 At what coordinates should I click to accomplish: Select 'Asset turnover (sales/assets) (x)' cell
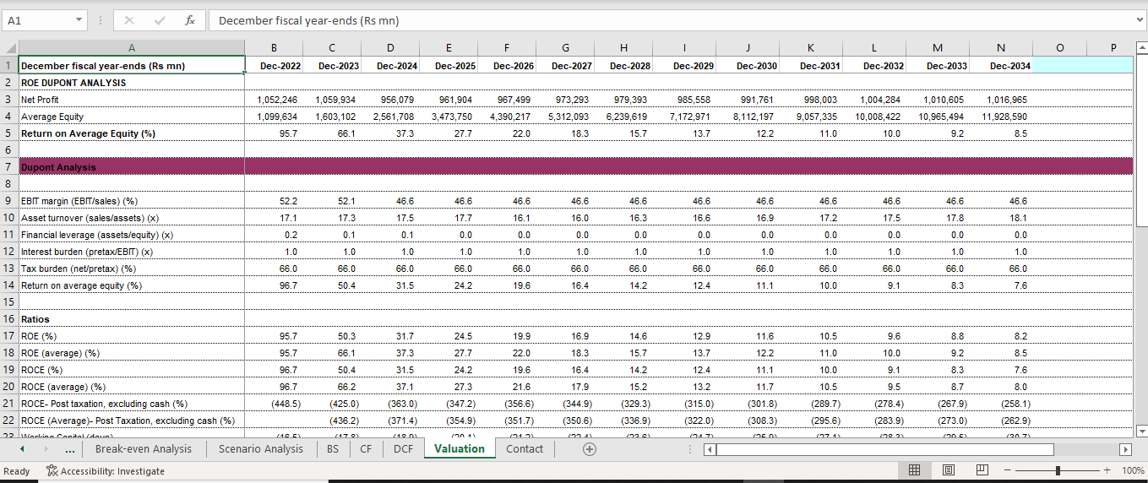point(131,218)
